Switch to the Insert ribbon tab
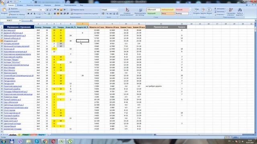Image resolution: width=257 pixels, height=144 pixels. tap(20, 5)
